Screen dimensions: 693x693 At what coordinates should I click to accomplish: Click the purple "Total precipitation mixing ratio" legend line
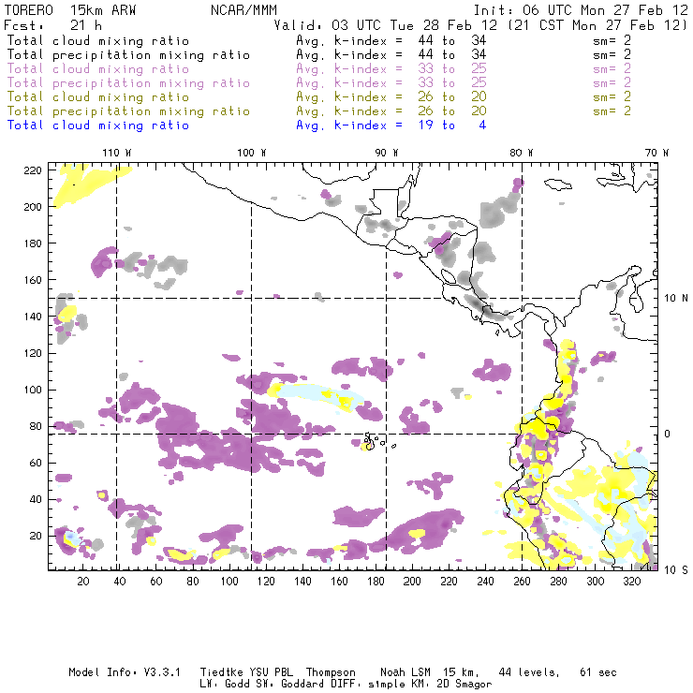(128, 83)
